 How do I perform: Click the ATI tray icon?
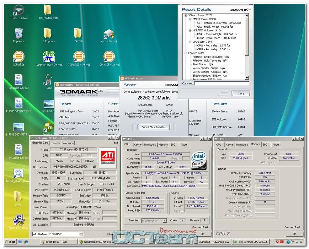click(282, 242)
